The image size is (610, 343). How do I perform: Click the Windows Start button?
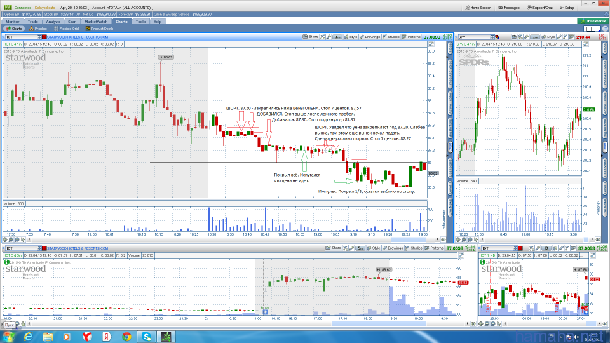click(x=8, y=337)
